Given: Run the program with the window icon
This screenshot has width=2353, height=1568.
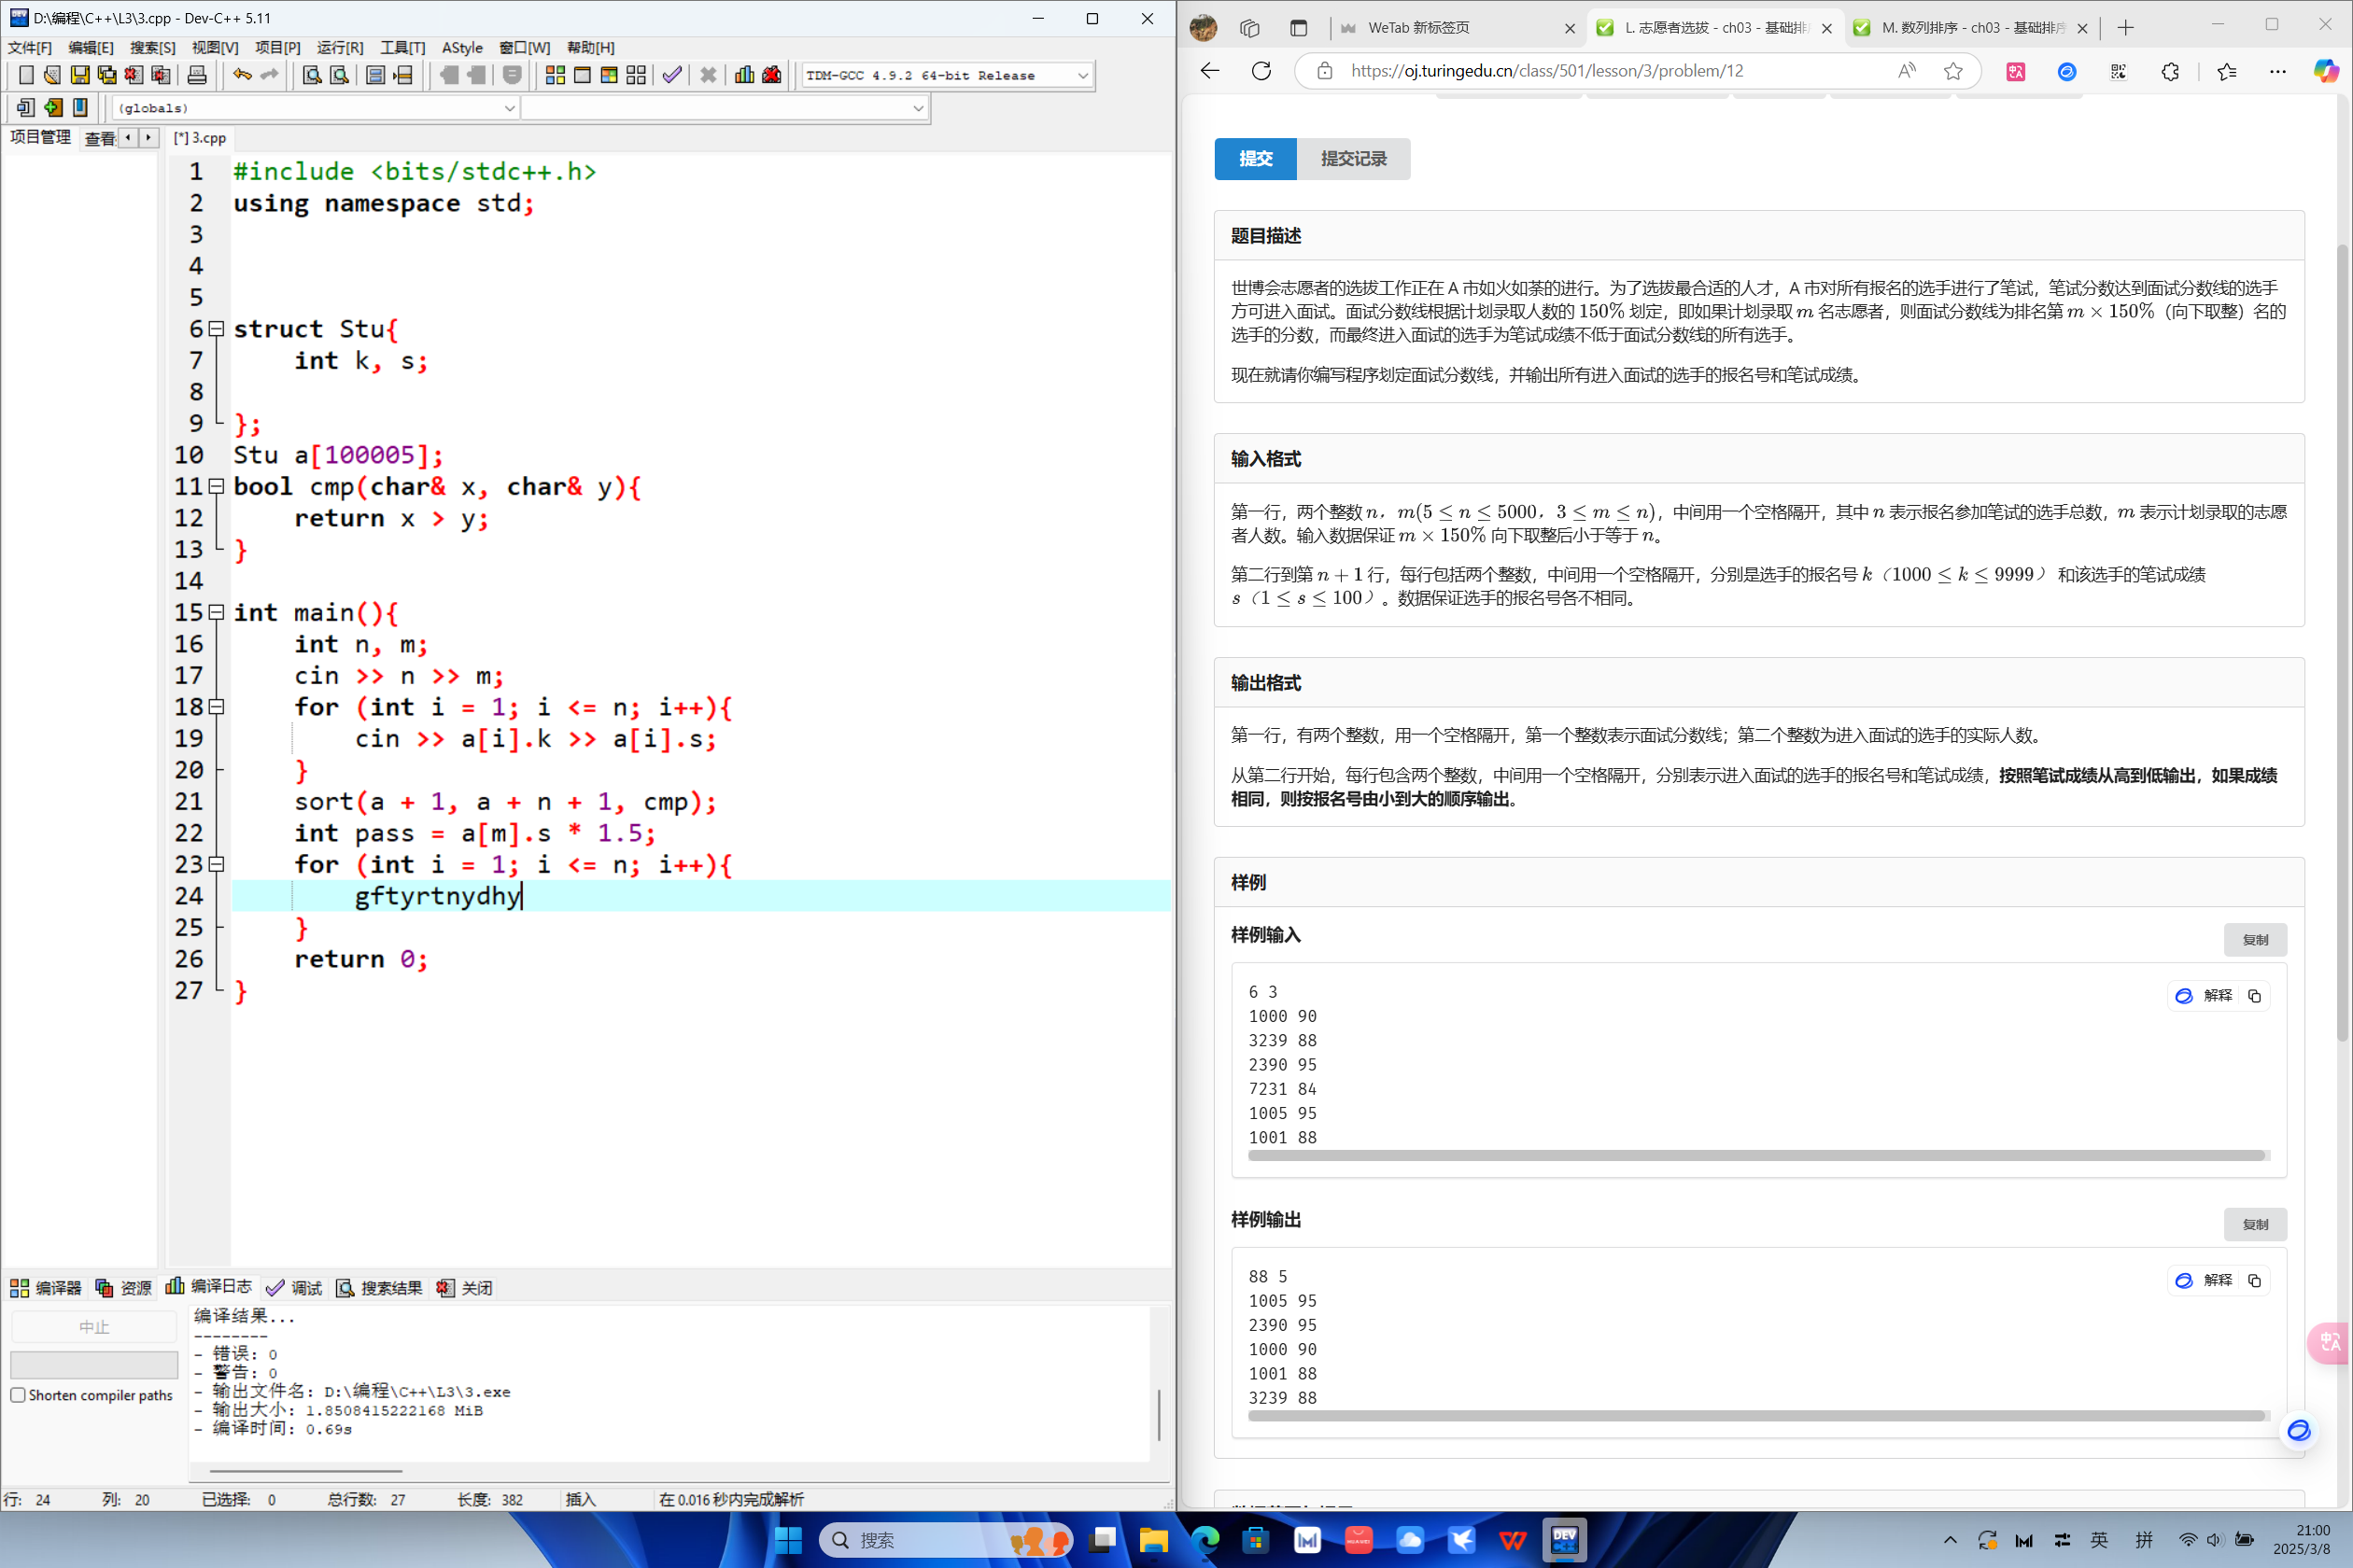Looking at the screenshot, I should [x=583, y=75].
